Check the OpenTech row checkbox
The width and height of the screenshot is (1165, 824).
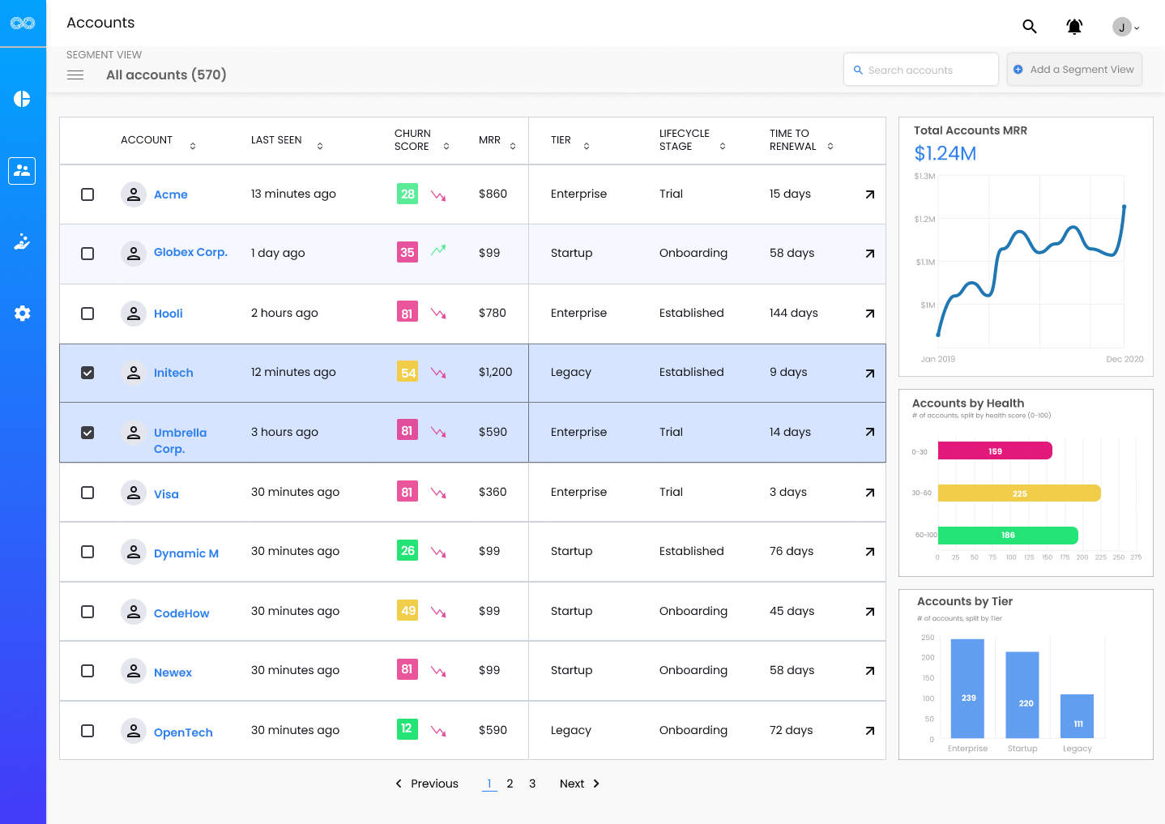[87, 731]
